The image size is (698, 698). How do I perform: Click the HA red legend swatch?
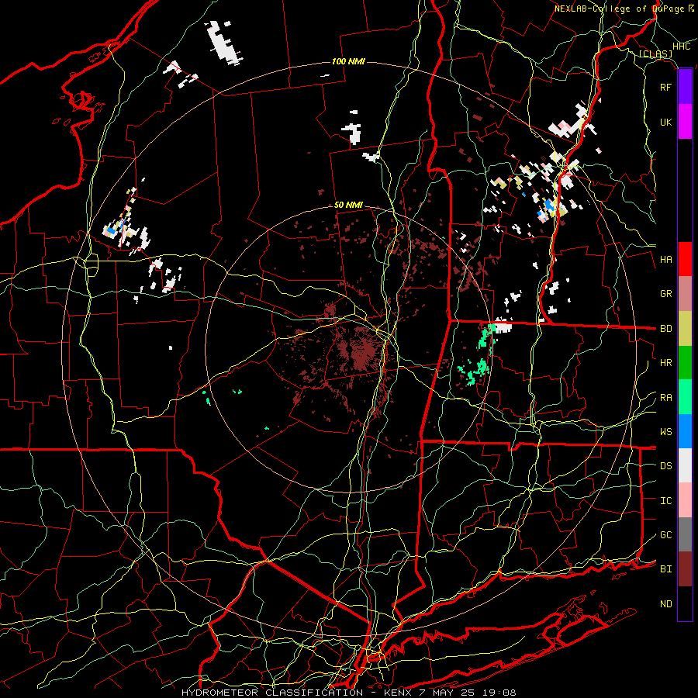(685, 259)
